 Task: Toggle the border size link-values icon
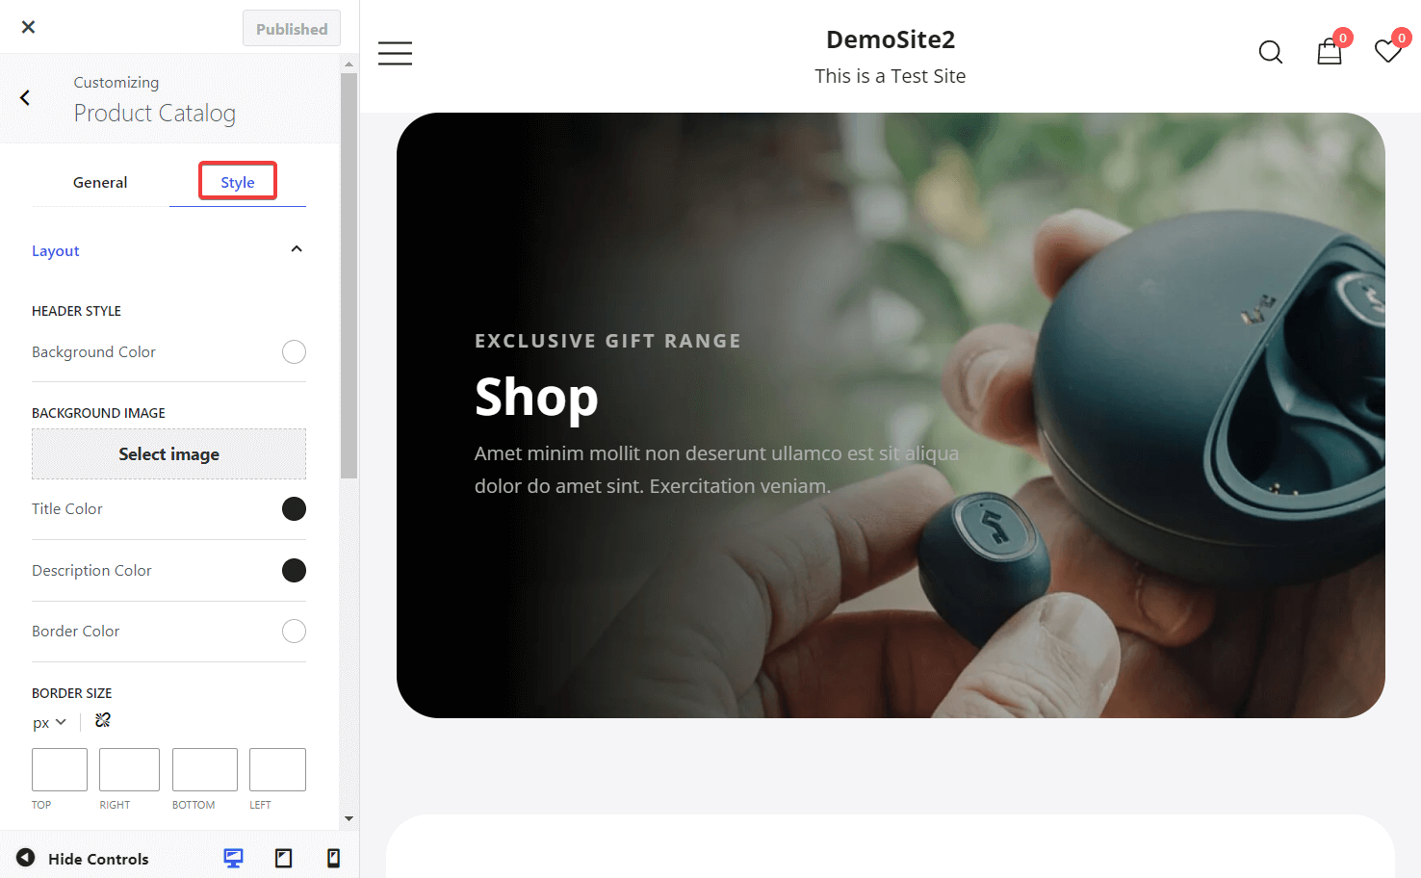tap(103, 720)
